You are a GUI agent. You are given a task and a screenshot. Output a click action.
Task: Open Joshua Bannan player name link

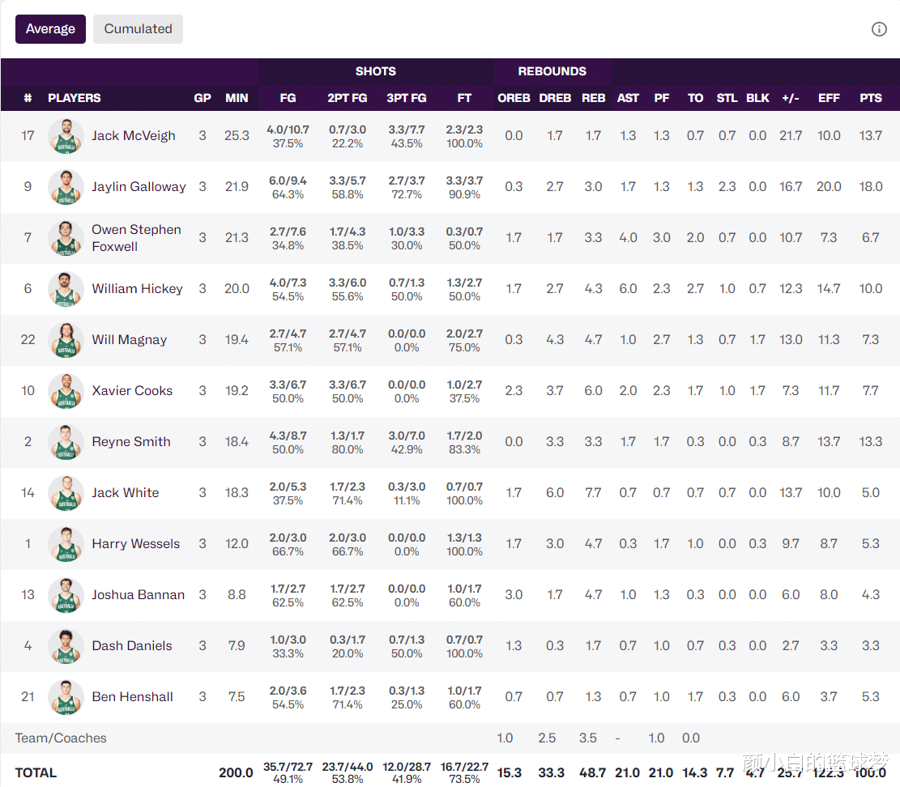click(139, 595)
